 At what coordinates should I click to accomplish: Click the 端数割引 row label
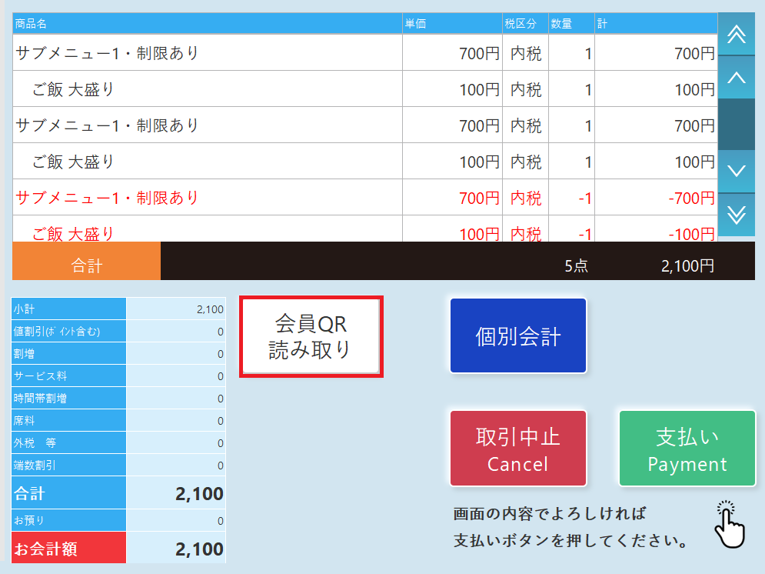point(68,466)
